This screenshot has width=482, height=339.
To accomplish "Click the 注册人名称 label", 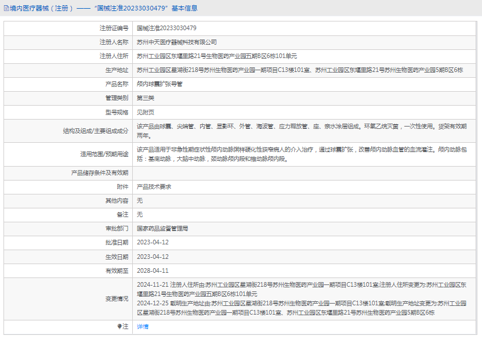I will coord(114,42).
